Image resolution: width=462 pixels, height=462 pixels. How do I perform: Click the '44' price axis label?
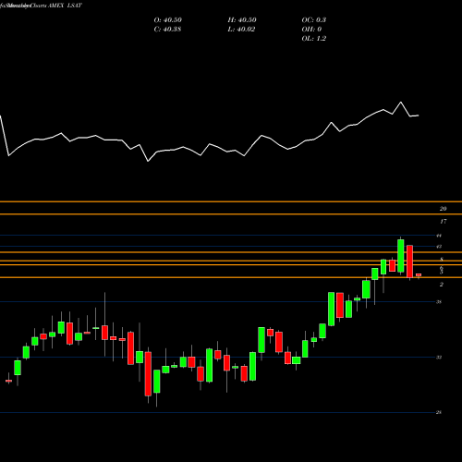(439, 236)
